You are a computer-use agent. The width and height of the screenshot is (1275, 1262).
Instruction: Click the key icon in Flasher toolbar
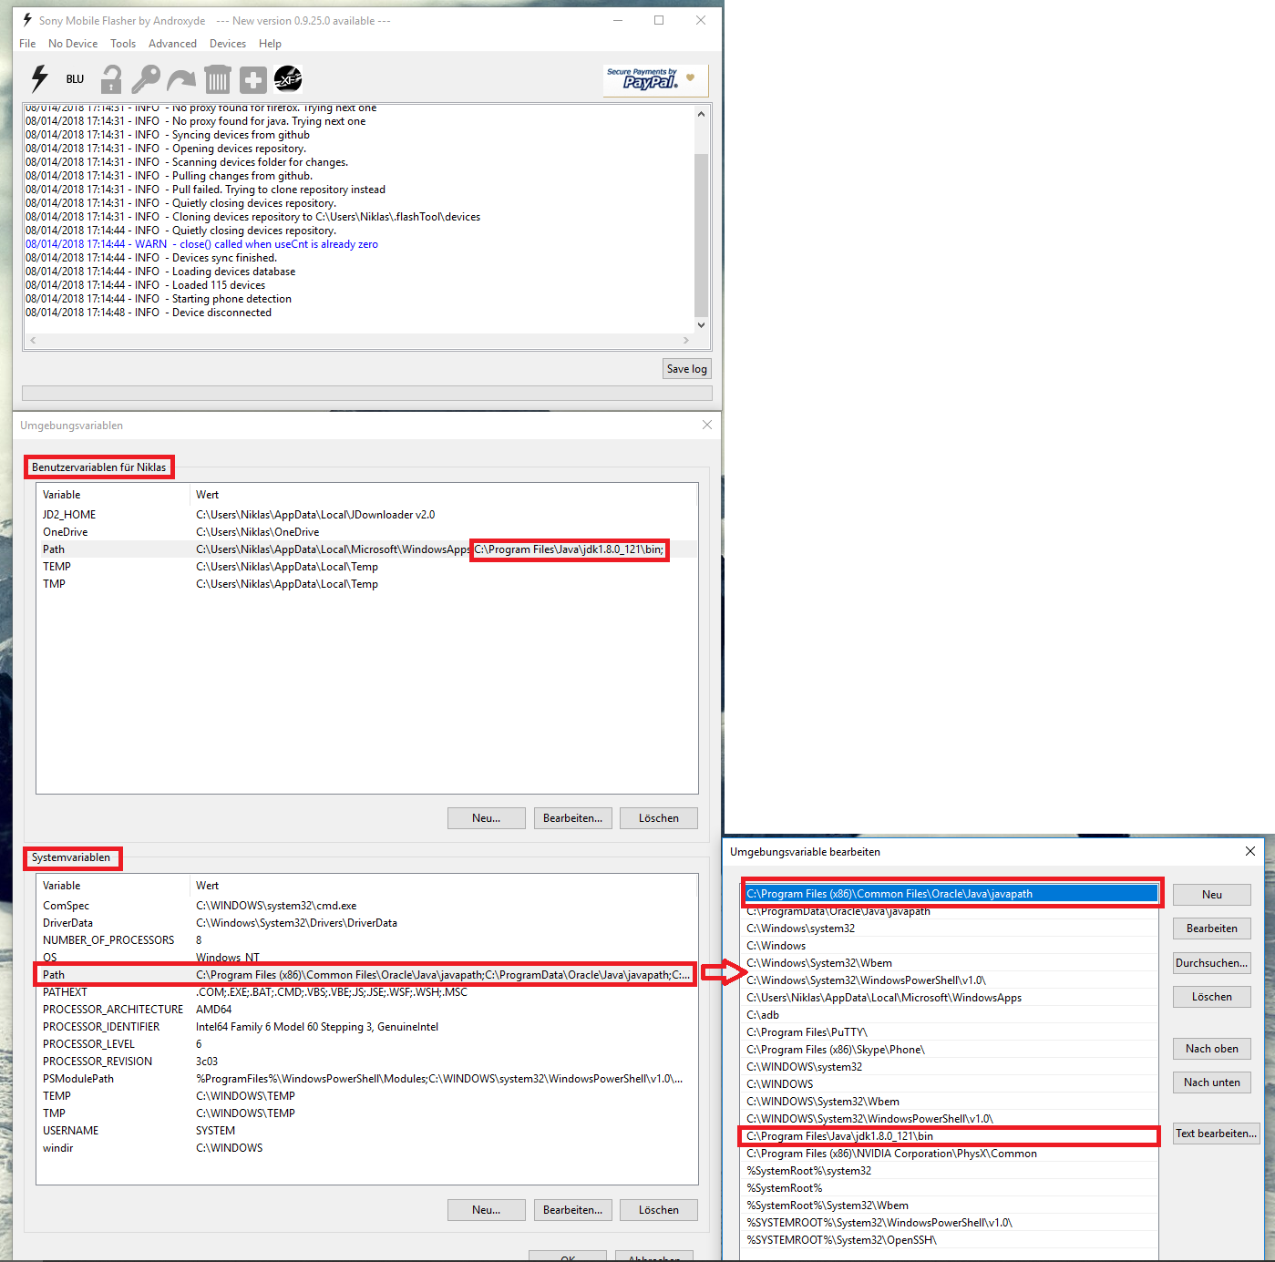146,79
